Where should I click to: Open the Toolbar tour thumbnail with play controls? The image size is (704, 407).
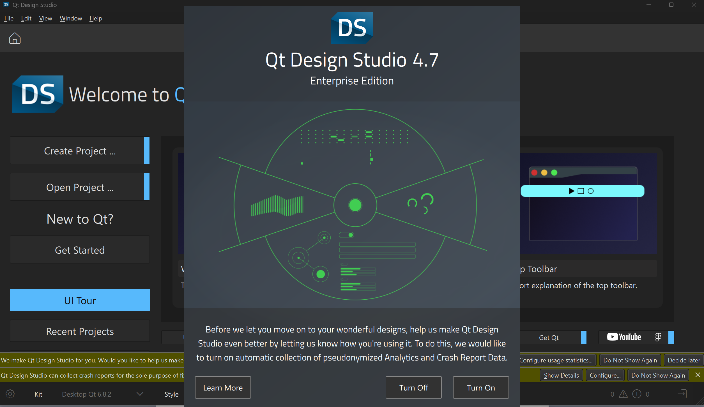pyautogui.click(x=588, y=203)
